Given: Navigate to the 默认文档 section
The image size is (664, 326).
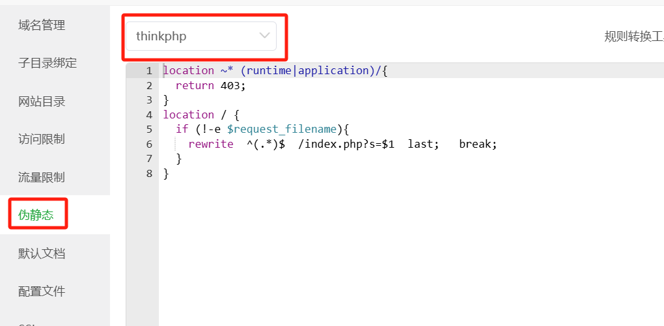Looking at the screenshot, I should (x=42, y=253).
